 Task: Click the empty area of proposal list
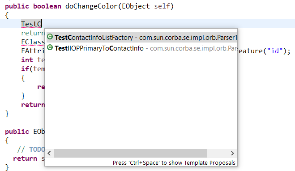[x=142, y=101]
